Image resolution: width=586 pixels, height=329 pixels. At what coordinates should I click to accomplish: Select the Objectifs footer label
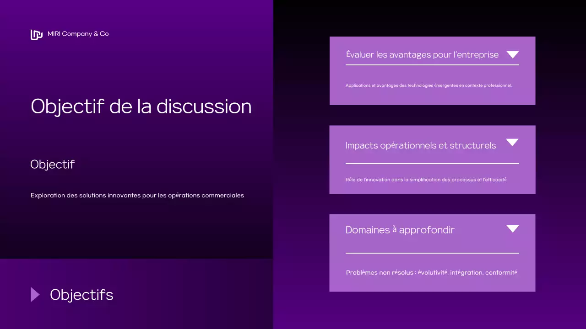[x=81, y=295]
